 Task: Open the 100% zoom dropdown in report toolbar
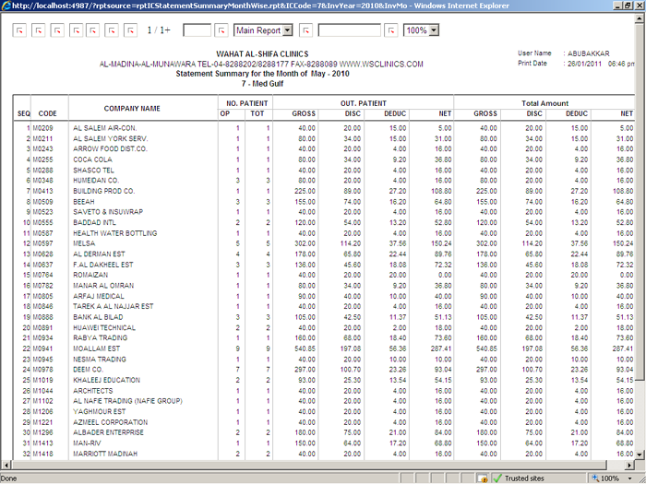click(434, 30)
